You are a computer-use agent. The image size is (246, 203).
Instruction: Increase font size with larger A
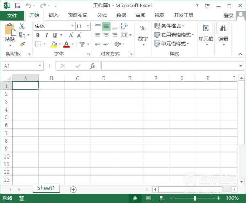(x=71, y=35)
